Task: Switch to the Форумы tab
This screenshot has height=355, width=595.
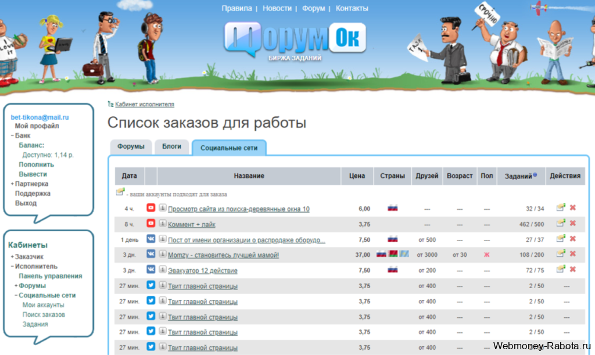Action: (x=131, y=146)
